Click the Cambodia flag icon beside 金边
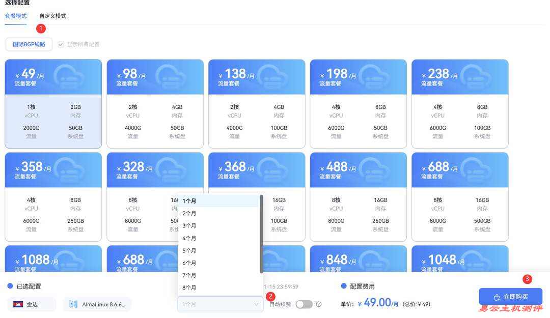This screenshot has height=318, width=550. pos(18,304)
